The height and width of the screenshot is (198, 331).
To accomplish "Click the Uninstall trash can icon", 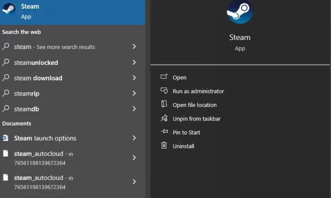I will pos(164,145).
